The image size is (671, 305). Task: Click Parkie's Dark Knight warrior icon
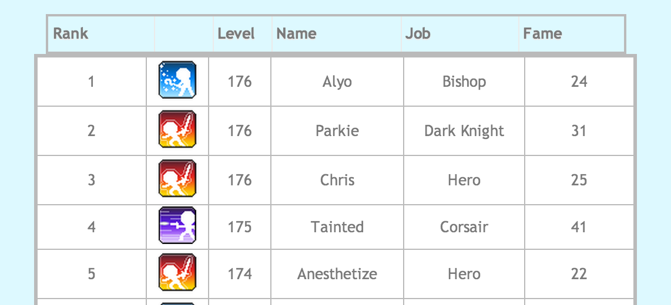click(177, 130)
